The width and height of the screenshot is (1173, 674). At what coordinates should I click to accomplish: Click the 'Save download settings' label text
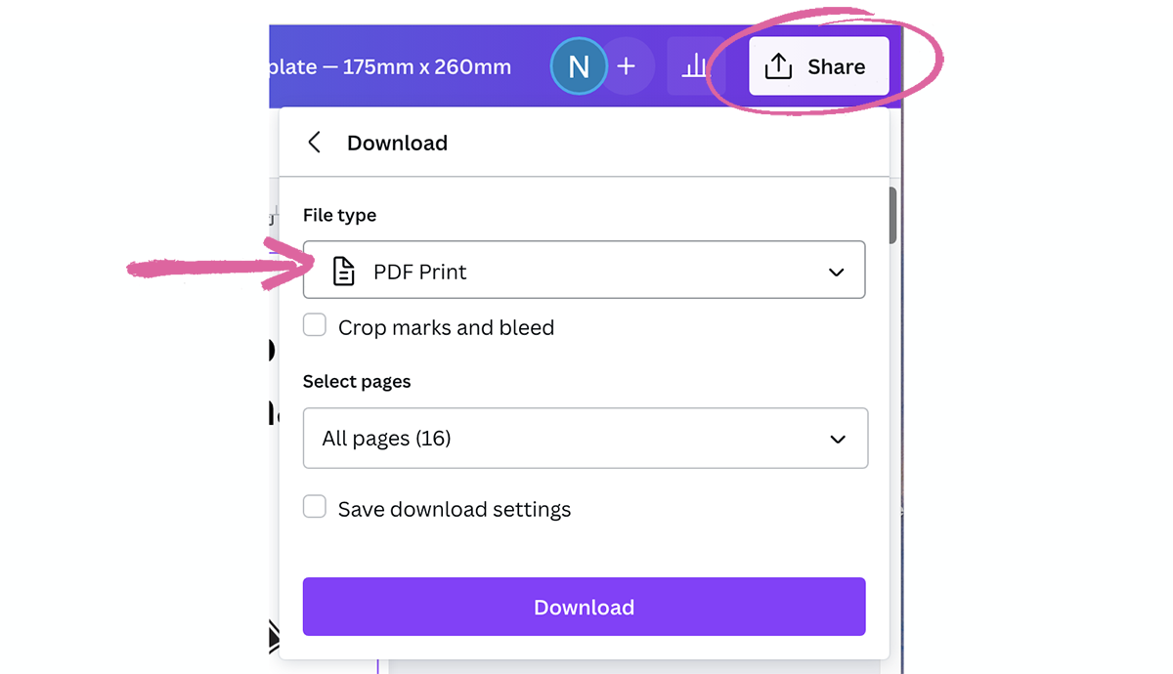(455, 510)
